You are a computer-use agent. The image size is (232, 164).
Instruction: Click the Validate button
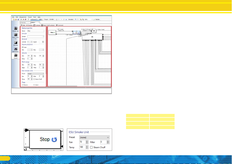click(97, 20)
